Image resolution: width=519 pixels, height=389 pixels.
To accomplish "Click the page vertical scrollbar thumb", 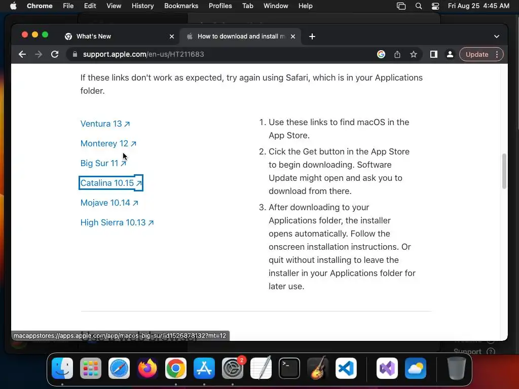I will pyautogui.click(x=504, y=171).
